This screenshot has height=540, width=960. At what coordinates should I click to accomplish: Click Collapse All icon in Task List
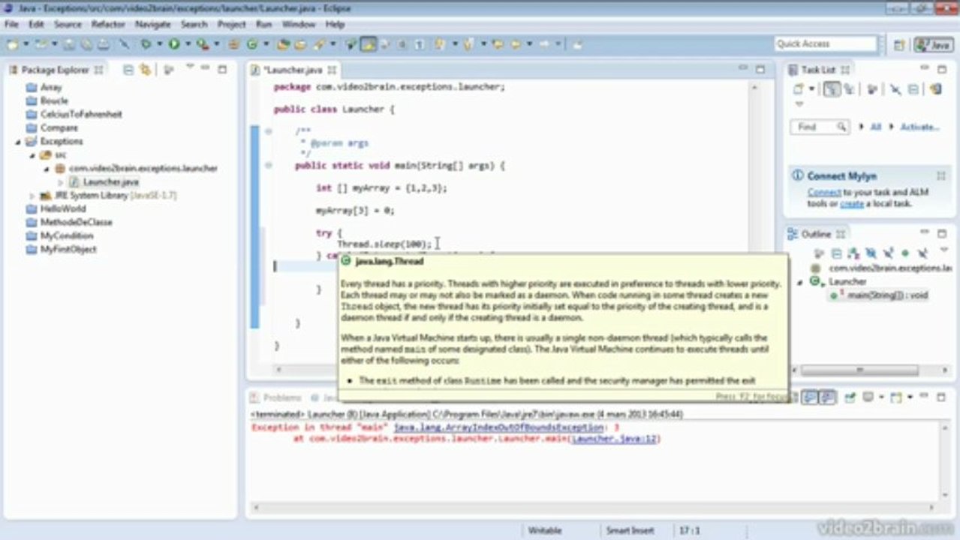(x=913, y=88)
